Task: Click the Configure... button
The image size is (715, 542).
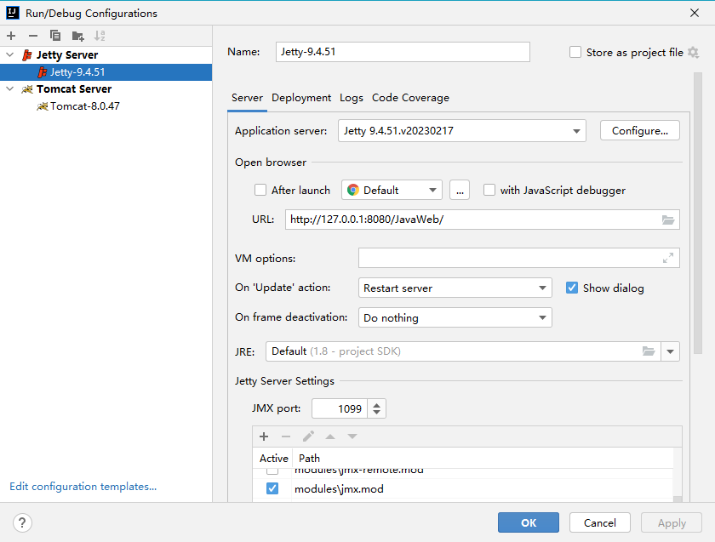Action: [640, 131]
